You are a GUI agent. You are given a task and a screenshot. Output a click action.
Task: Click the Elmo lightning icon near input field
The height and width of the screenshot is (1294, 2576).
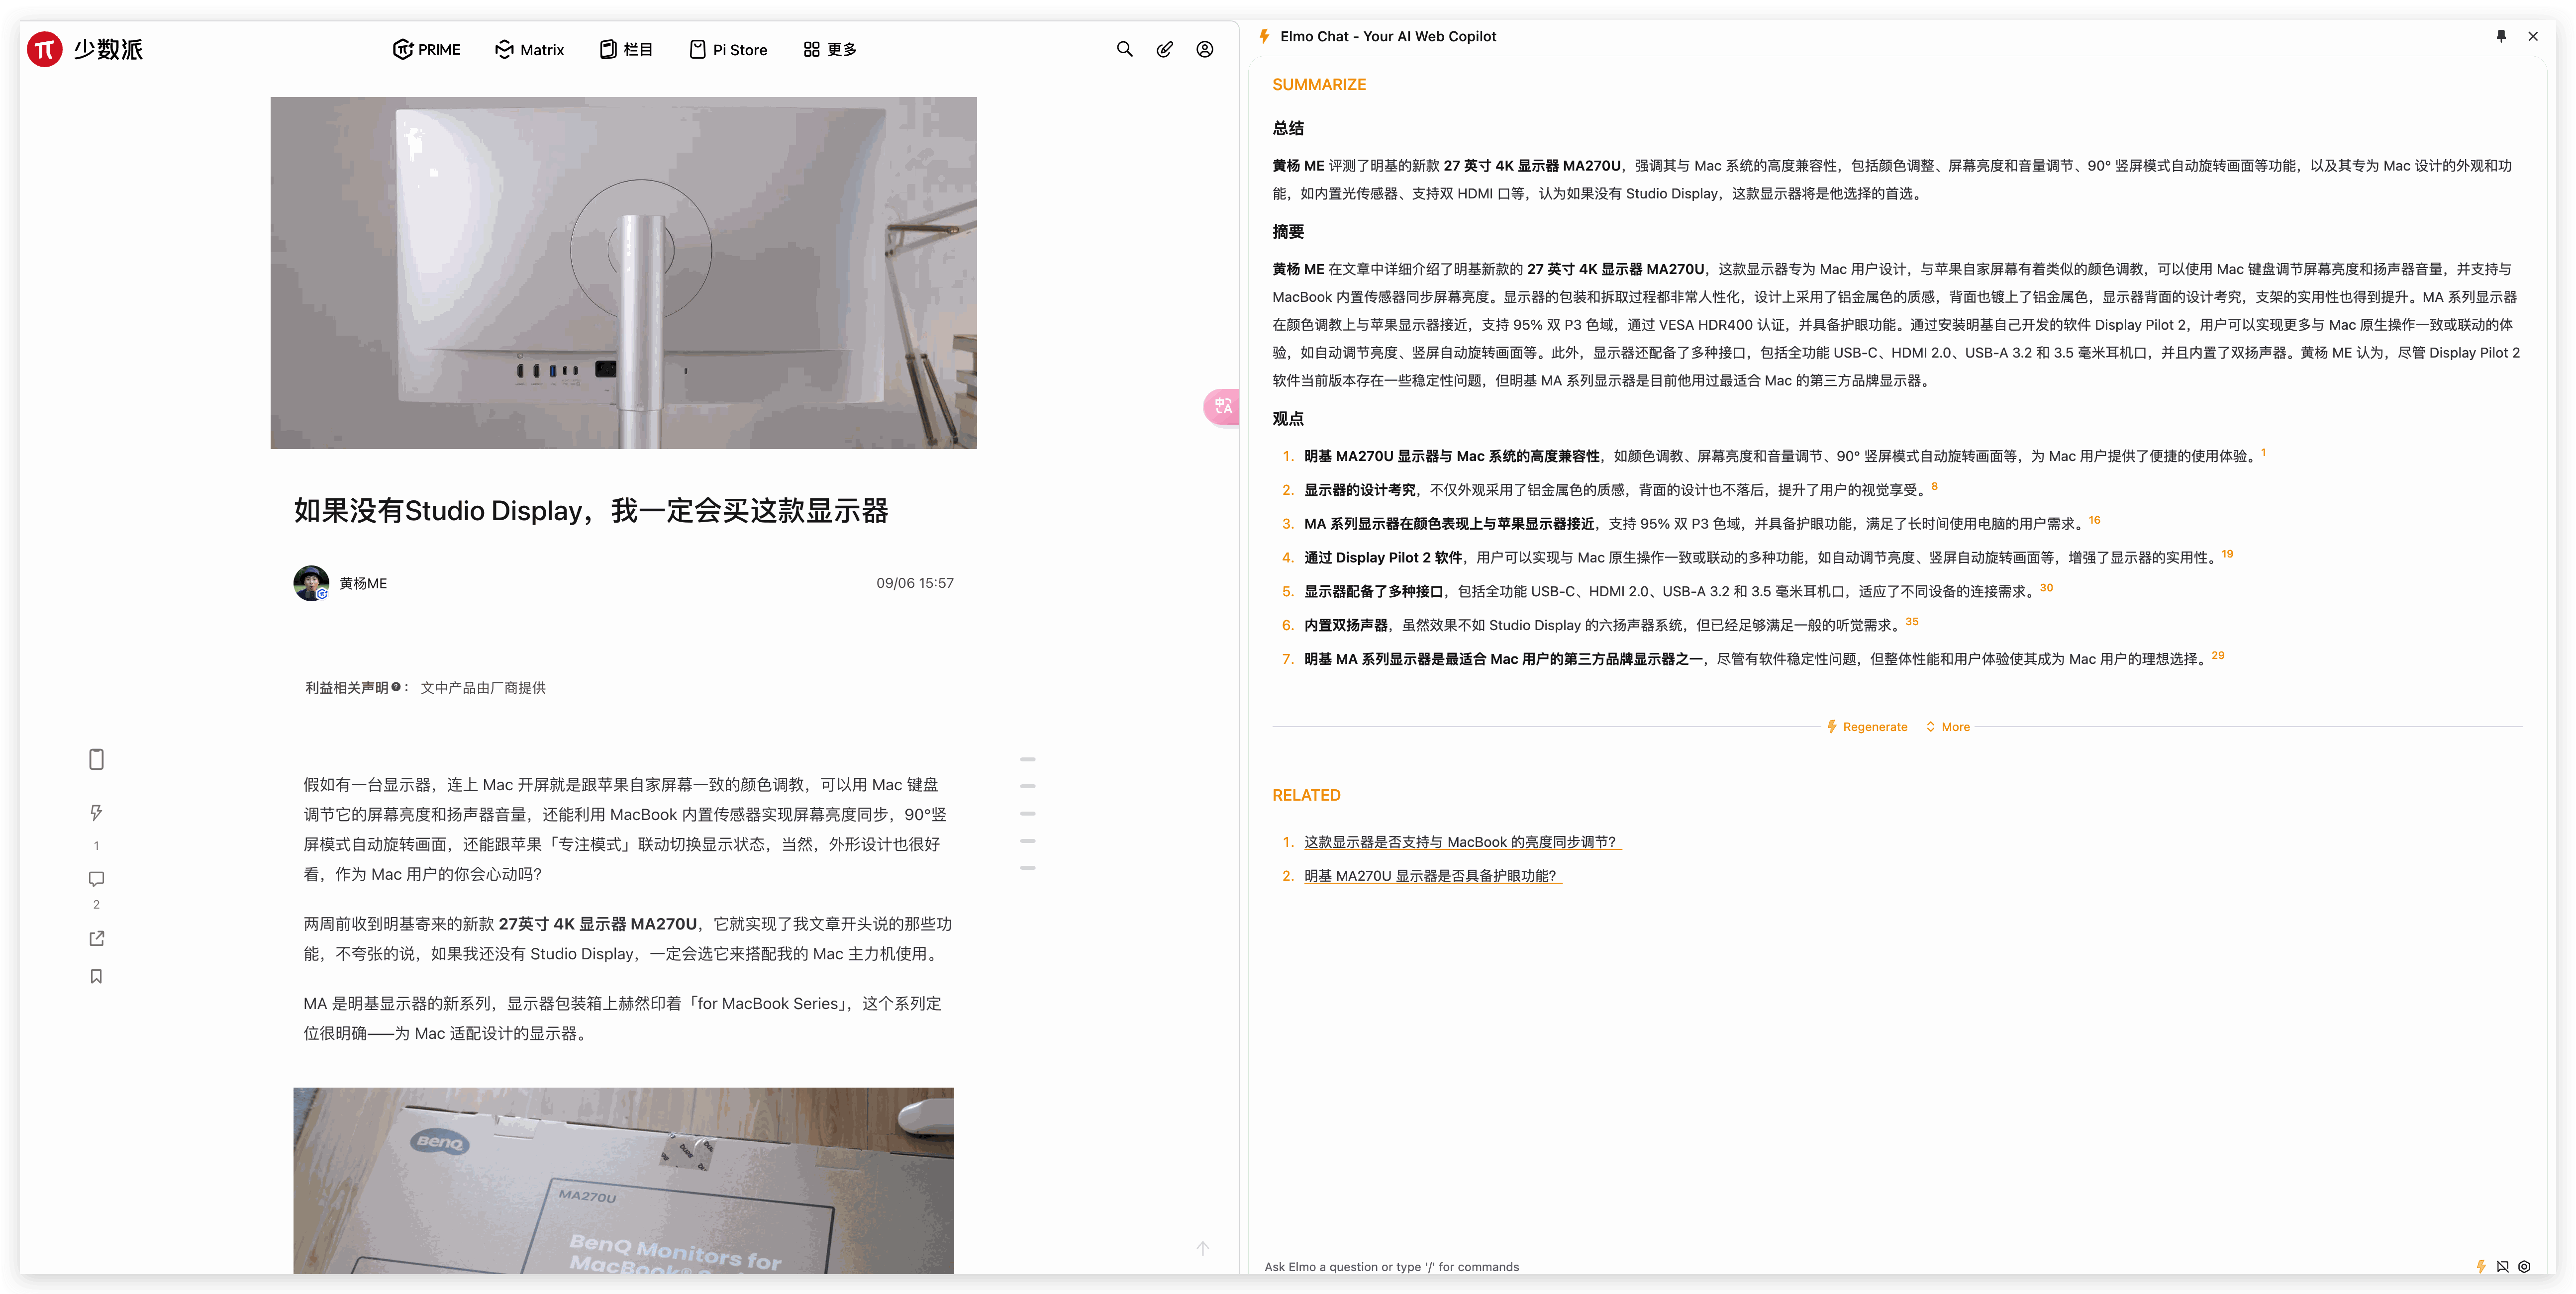[x=2481, y=1266]
